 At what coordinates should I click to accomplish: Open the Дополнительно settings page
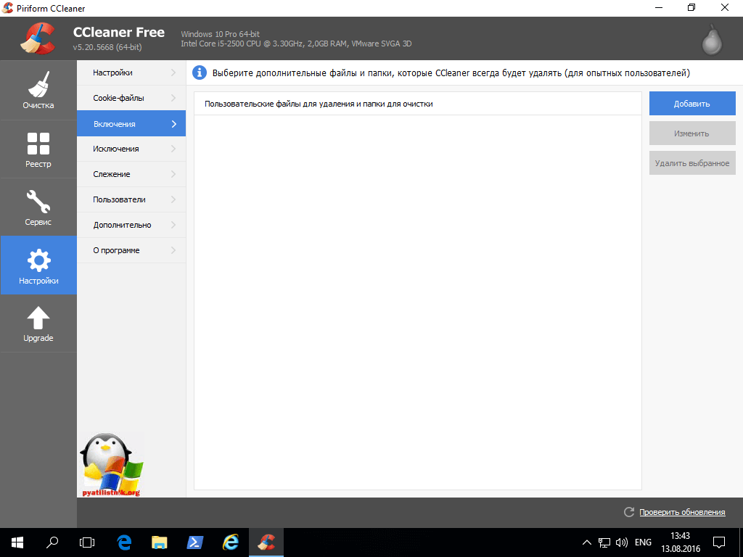click(131, 225)
